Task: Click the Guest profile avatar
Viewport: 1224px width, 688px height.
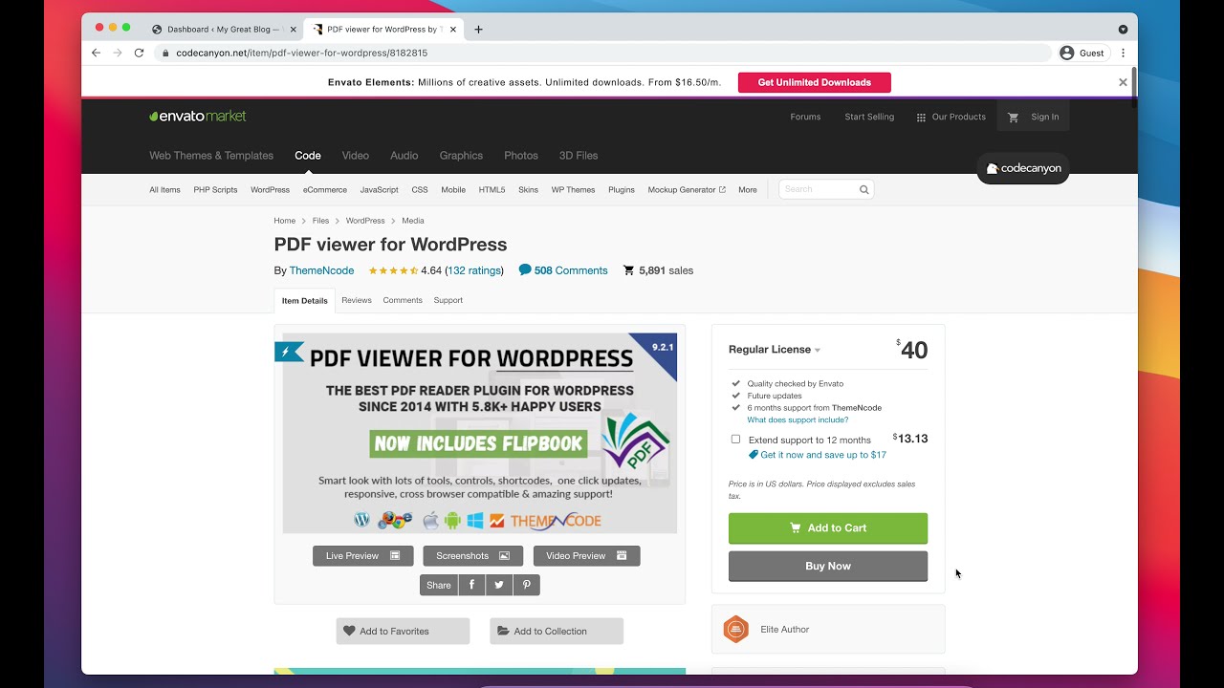Action: 1066,53
